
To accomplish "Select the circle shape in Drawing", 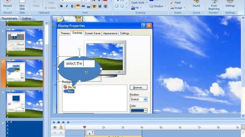I will tap(117, 6).
